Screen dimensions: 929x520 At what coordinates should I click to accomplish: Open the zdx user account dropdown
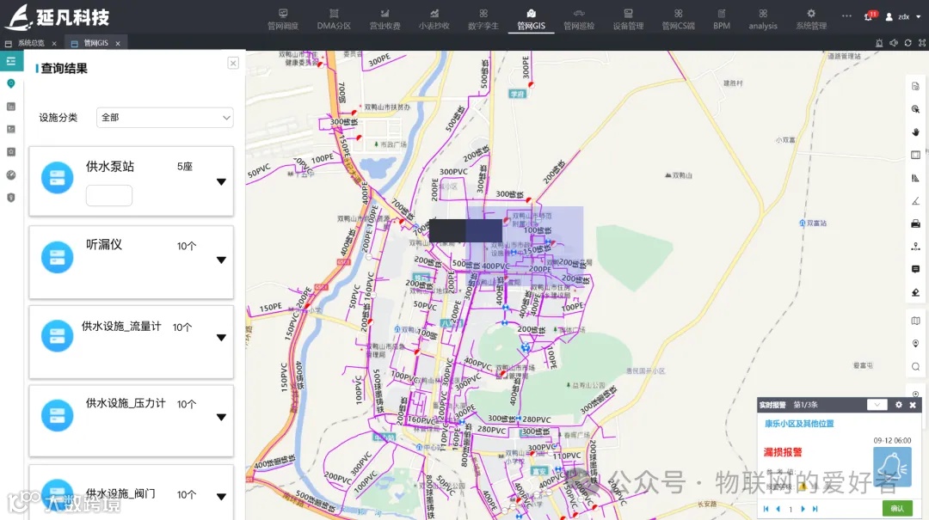(x=903, y=16)
